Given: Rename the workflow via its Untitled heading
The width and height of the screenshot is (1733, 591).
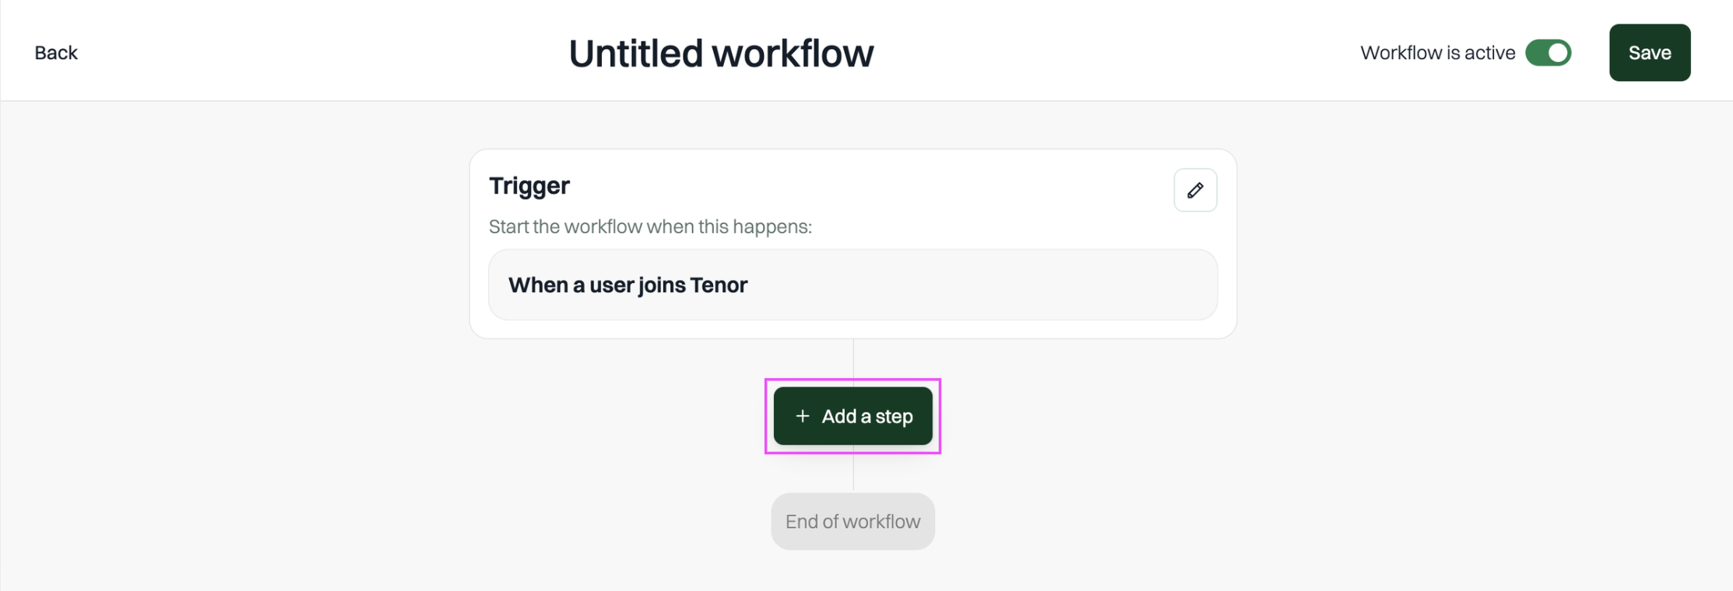Looking at the screenshot, I should point(721,53).
